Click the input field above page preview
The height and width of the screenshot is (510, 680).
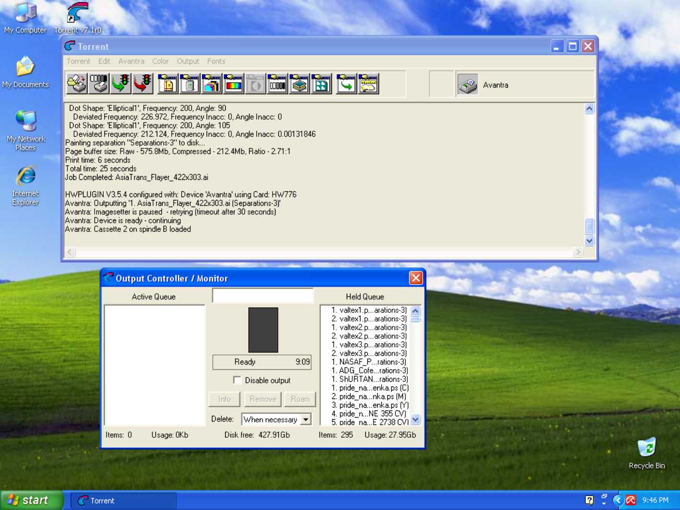263,296
